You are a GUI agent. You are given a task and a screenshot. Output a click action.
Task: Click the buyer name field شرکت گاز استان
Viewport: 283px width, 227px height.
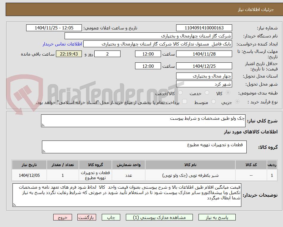point(148,36)
